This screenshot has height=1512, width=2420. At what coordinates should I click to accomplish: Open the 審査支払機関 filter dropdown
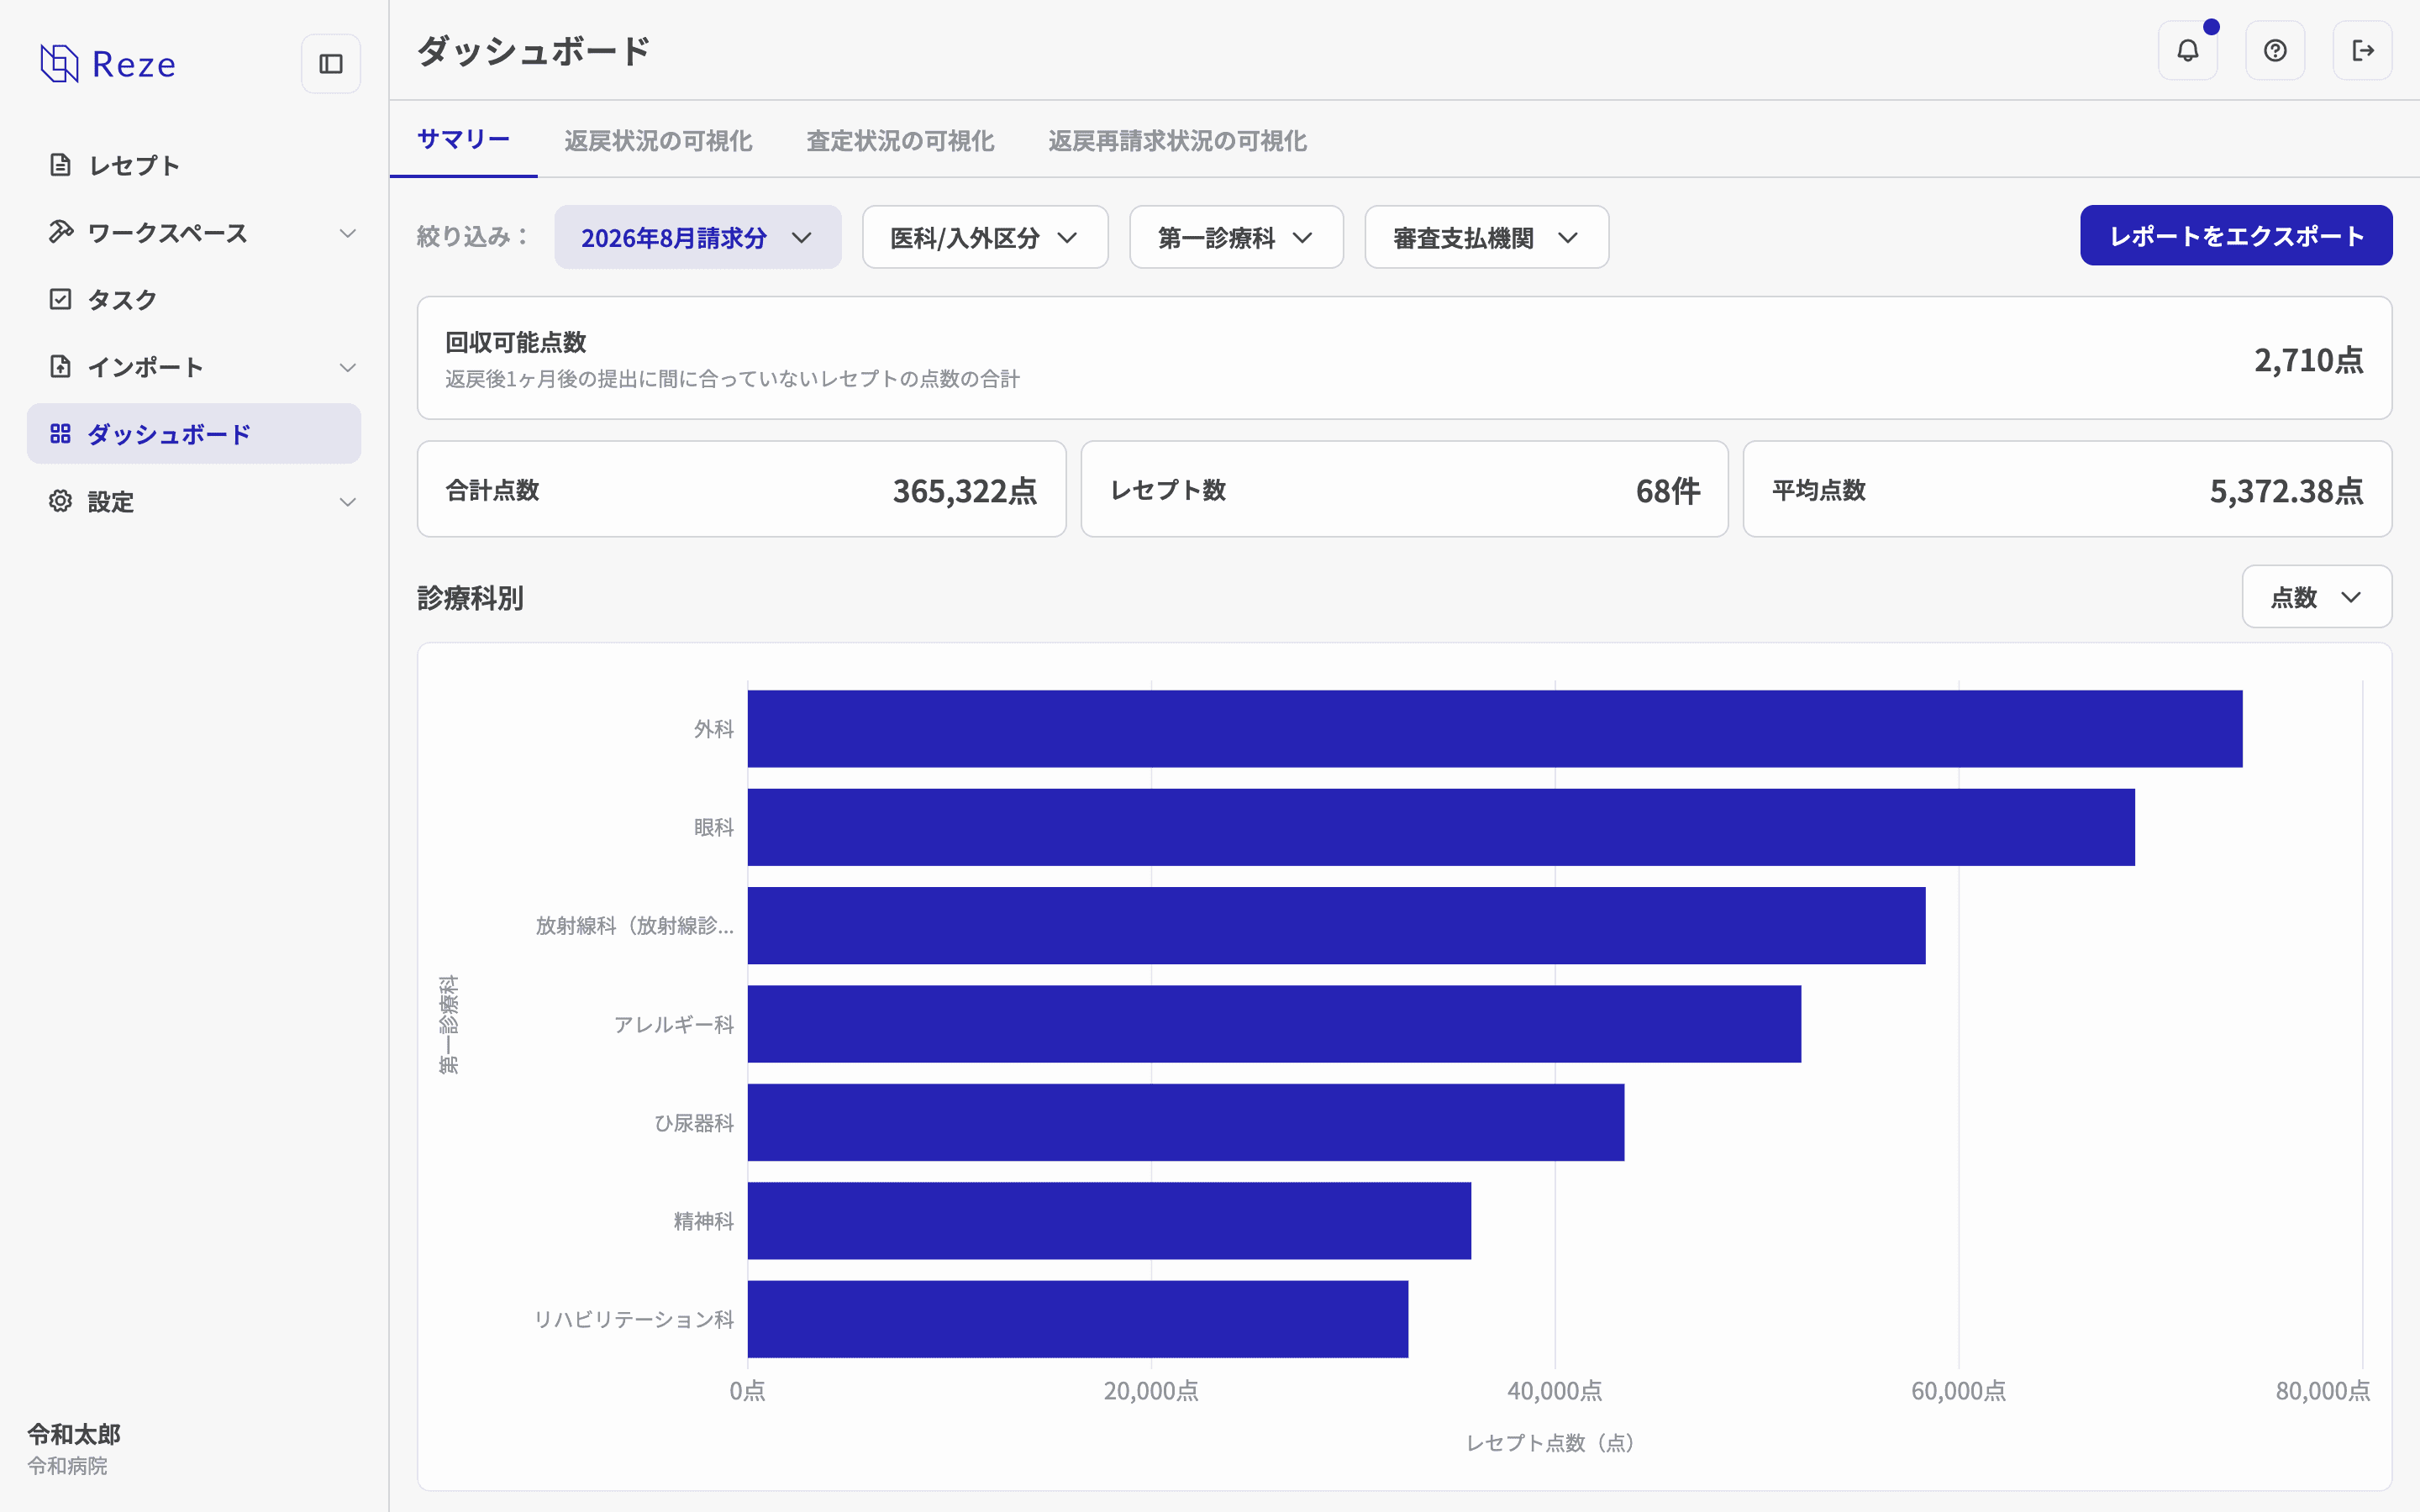[1486, 237]
